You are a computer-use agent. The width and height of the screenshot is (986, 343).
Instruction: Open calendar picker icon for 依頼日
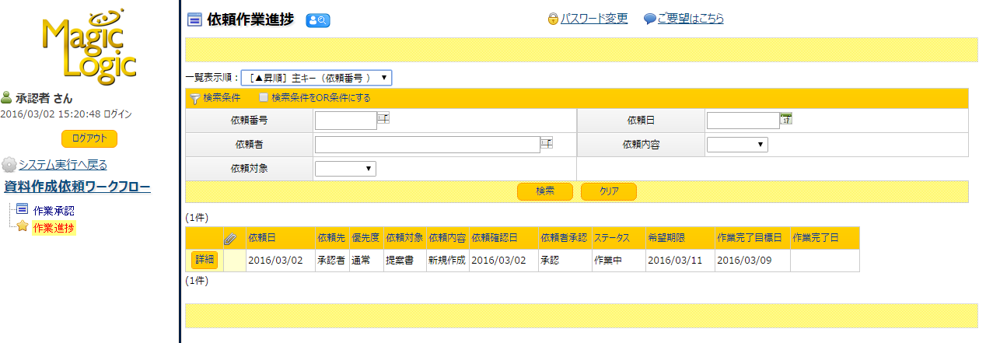[785, 118]
